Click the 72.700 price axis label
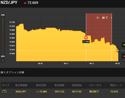The height and width of the screenshot is (98, 125). (12, 26)
